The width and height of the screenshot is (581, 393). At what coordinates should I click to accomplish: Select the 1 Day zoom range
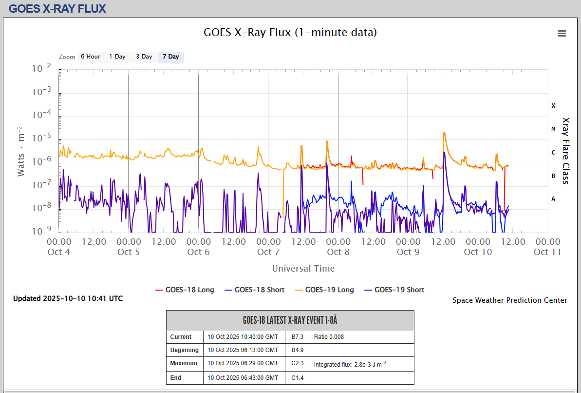[x=117, y=57]
